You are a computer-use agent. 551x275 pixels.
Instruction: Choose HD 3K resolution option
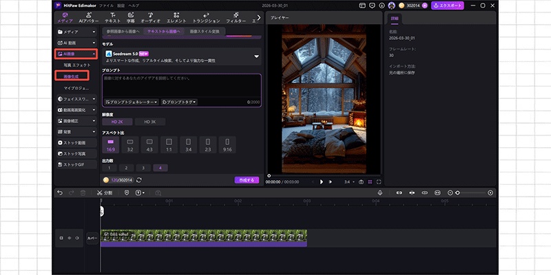149,122
